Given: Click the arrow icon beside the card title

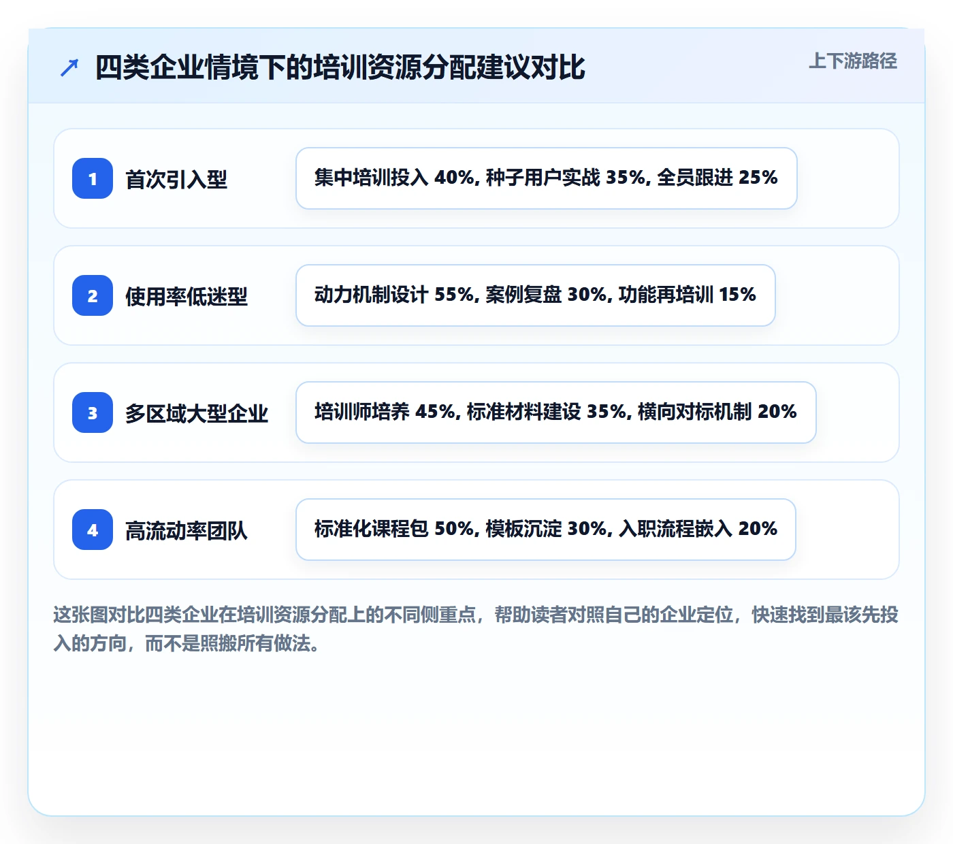Looking at the screenshot, I should pos(69,67).
